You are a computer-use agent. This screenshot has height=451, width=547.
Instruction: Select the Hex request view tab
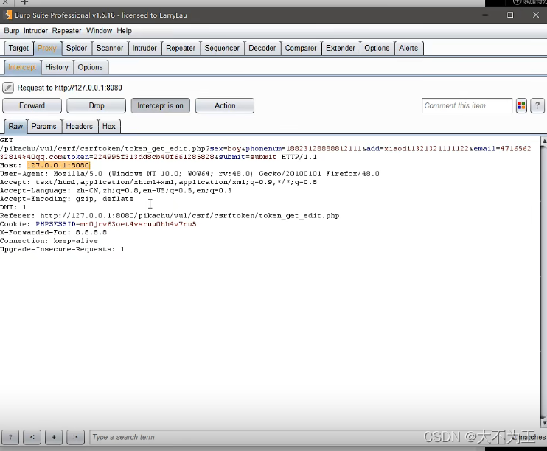(109, 126)
